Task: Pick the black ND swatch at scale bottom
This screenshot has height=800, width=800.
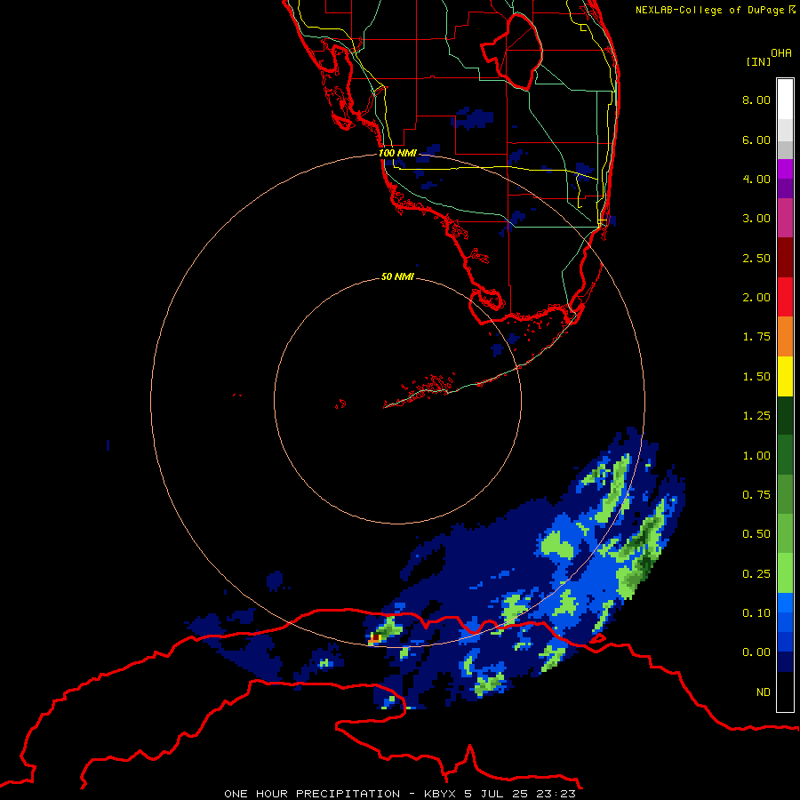Action: click(785, 692)
